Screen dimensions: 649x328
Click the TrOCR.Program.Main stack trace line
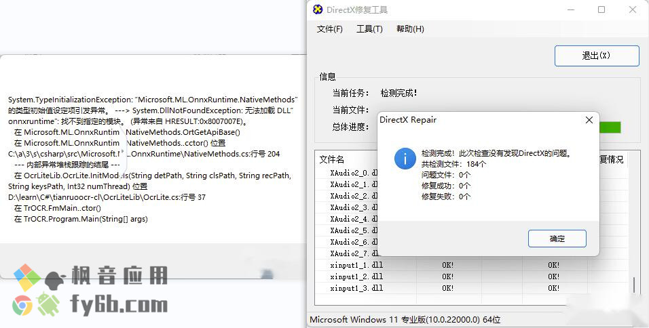click(x=81, y=219)
